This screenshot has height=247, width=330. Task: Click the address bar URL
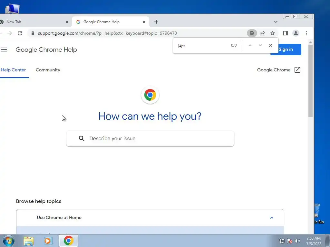tap(107, 33)
